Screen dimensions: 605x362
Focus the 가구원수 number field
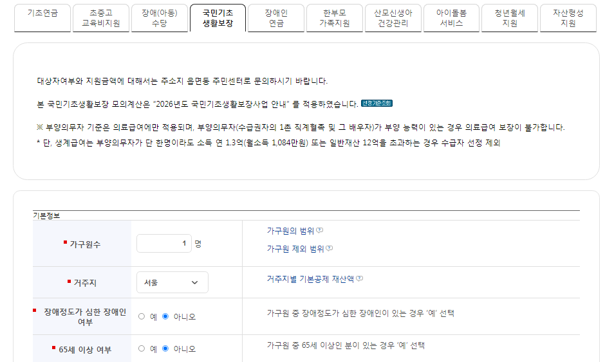tap(164, 243)
